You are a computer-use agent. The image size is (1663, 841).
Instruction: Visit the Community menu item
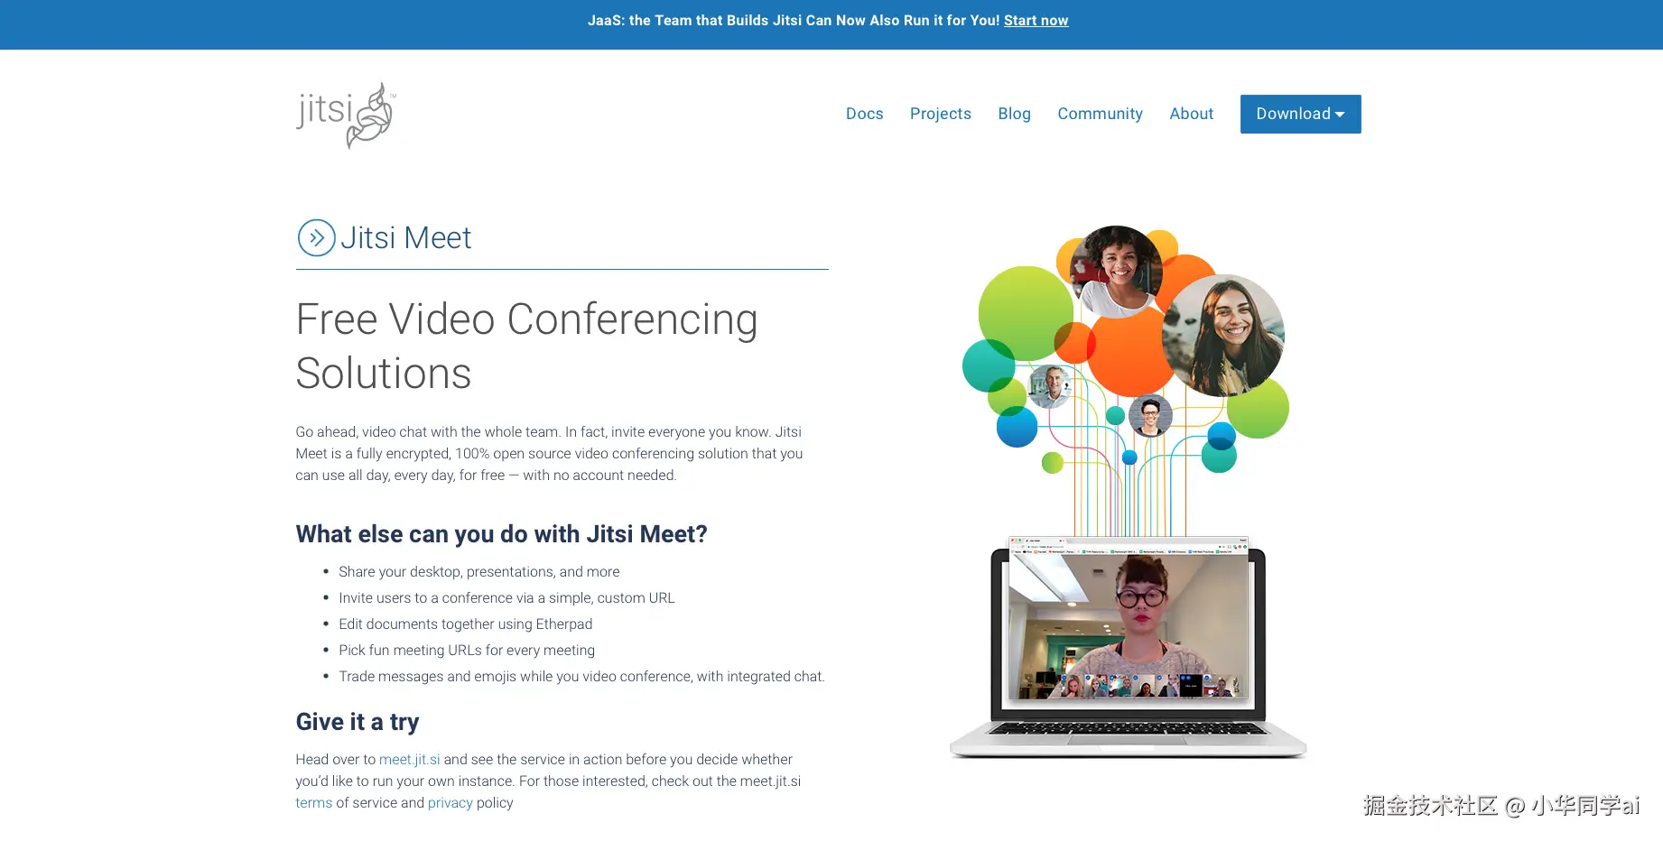1100,114
